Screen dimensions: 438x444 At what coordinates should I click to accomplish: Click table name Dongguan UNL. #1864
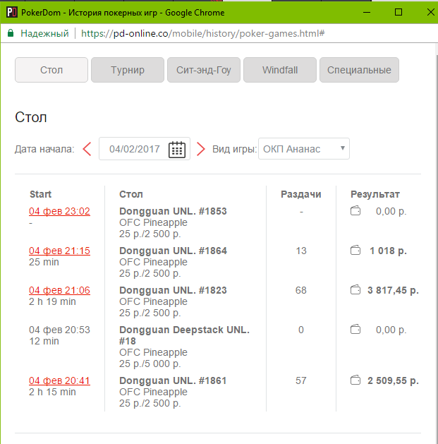click(173, 251)
